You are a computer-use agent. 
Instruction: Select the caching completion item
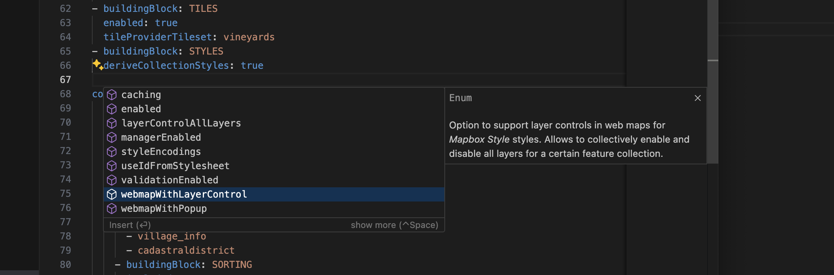141,95
